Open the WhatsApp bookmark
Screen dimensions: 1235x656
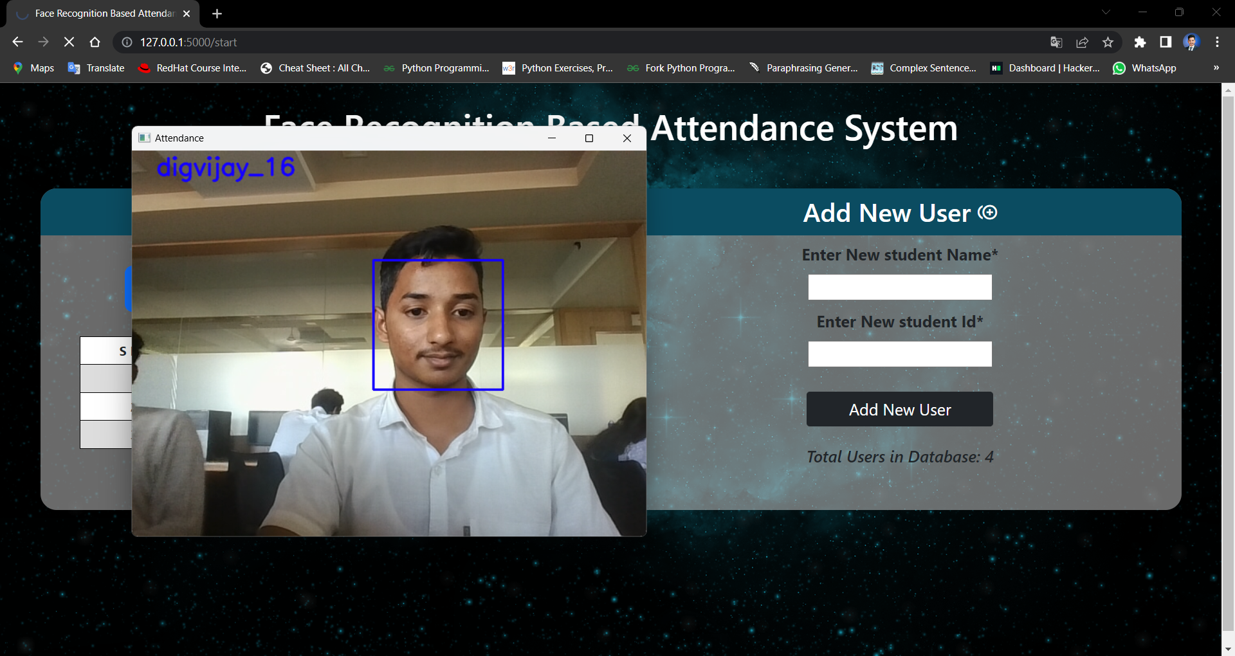(x=1144, y=68)
